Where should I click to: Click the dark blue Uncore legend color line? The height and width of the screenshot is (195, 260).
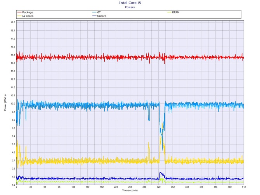coord(94,16)
